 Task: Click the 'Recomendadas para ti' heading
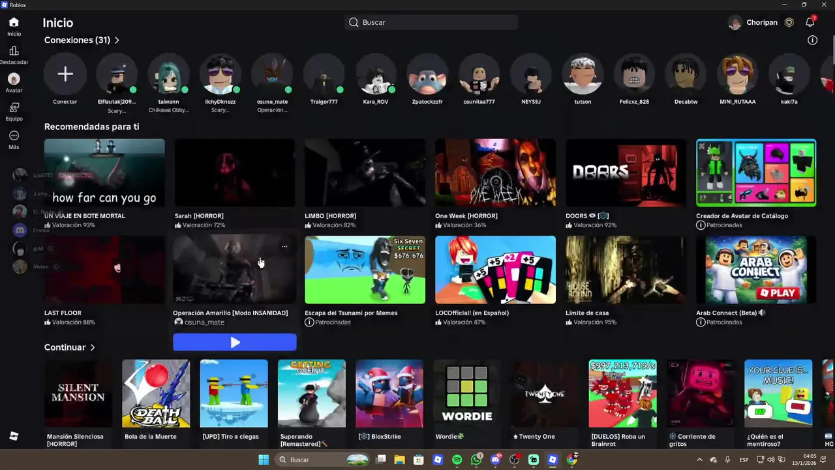tap(92, 127)
